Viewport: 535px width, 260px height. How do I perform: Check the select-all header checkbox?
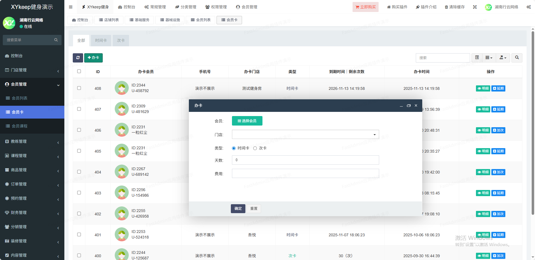79,71
